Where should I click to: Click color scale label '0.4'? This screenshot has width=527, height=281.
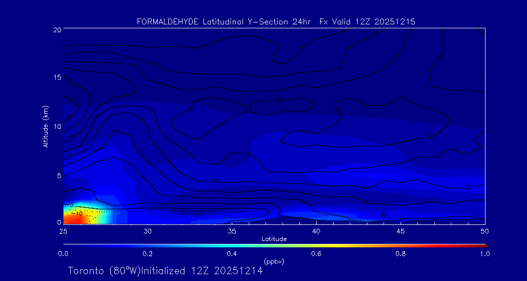coord(232,254)
